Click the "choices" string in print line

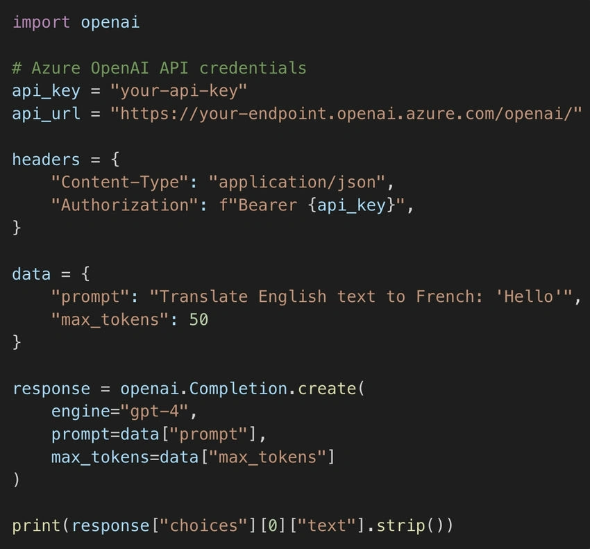203,525
